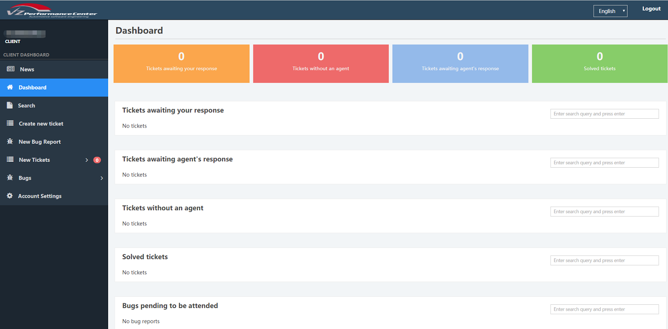Open the English language dropdown
Screen dimensions: 668x329
click(610, 11)
